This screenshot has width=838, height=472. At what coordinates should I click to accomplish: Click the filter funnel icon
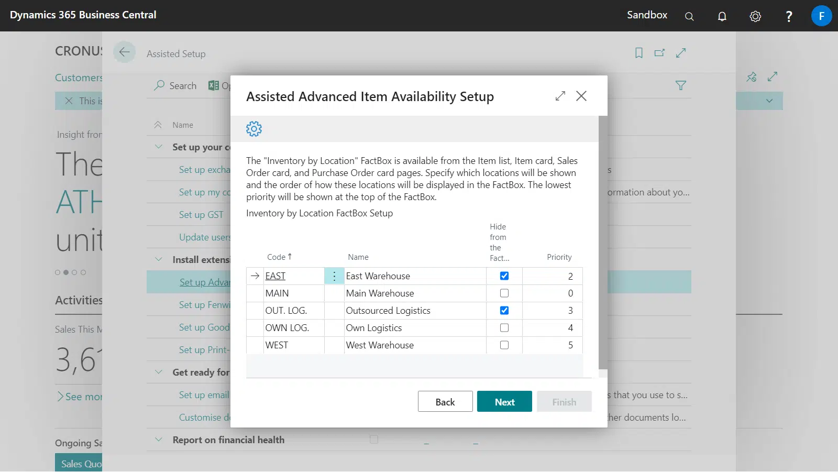(x=680, y=85)
